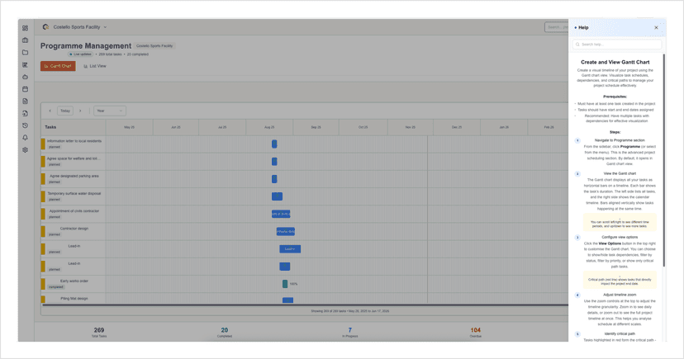Open the notifications bell icon in sidebar
The image size is (684, 359).
tap(26, 138)
